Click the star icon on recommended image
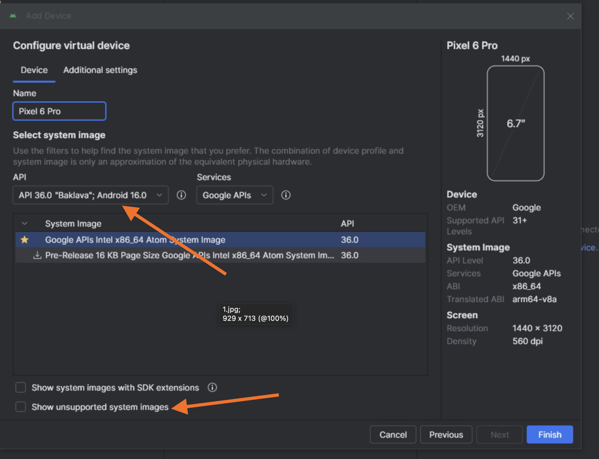 [x=25, y=240]
